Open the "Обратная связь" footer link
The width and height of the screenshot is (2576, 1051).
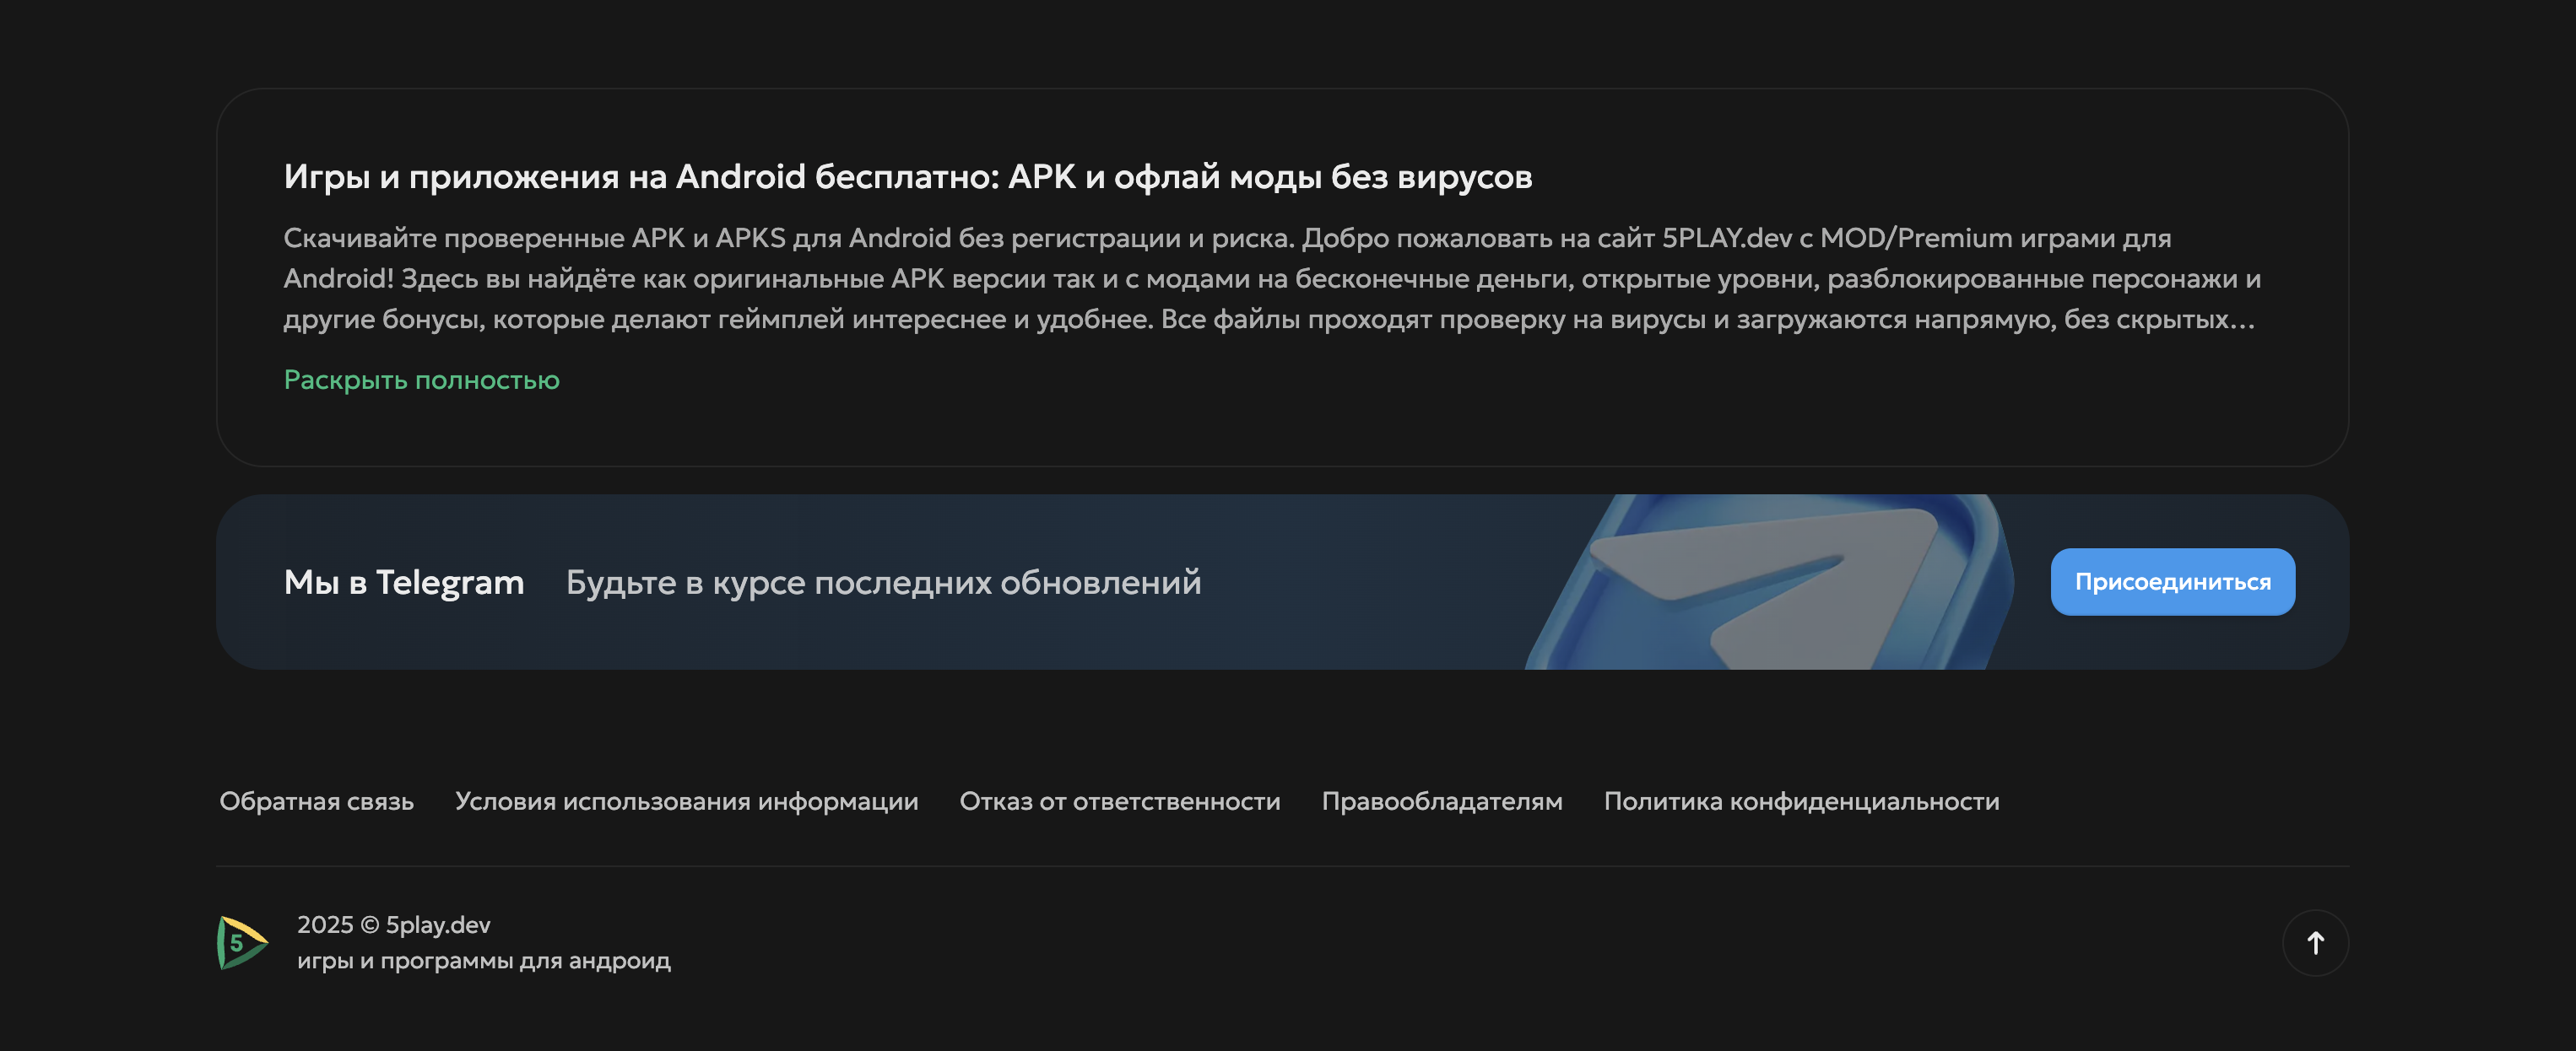click(316, 801)
